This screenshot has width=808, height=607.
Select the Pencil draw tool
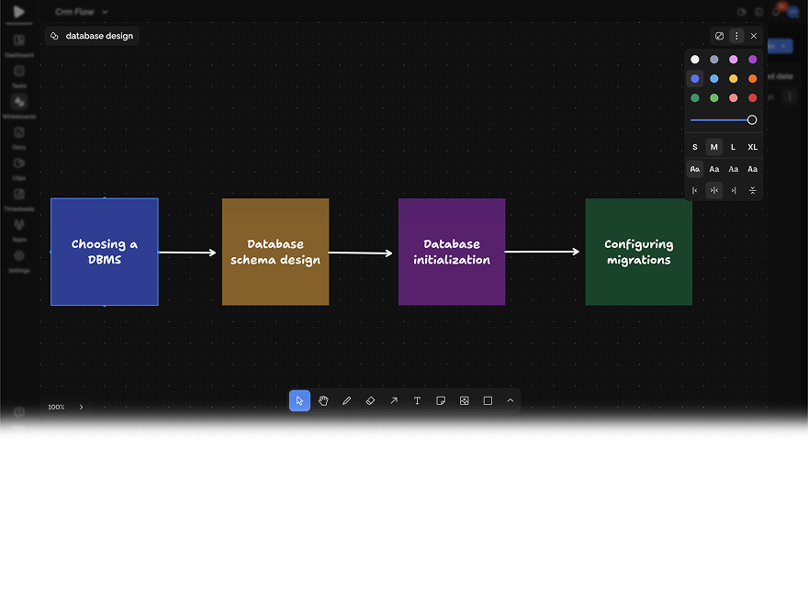point(347,401)
